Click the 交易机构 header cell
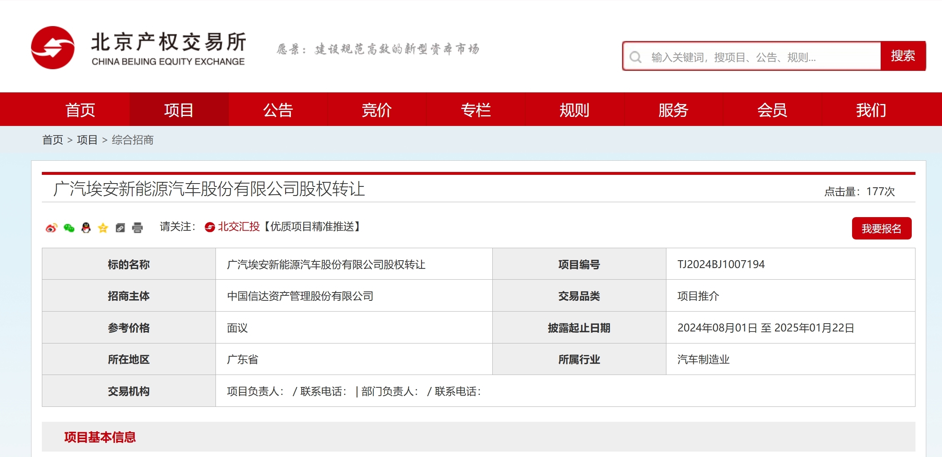Viewport: 942px width, 457px height. click(x=129, y=391)
